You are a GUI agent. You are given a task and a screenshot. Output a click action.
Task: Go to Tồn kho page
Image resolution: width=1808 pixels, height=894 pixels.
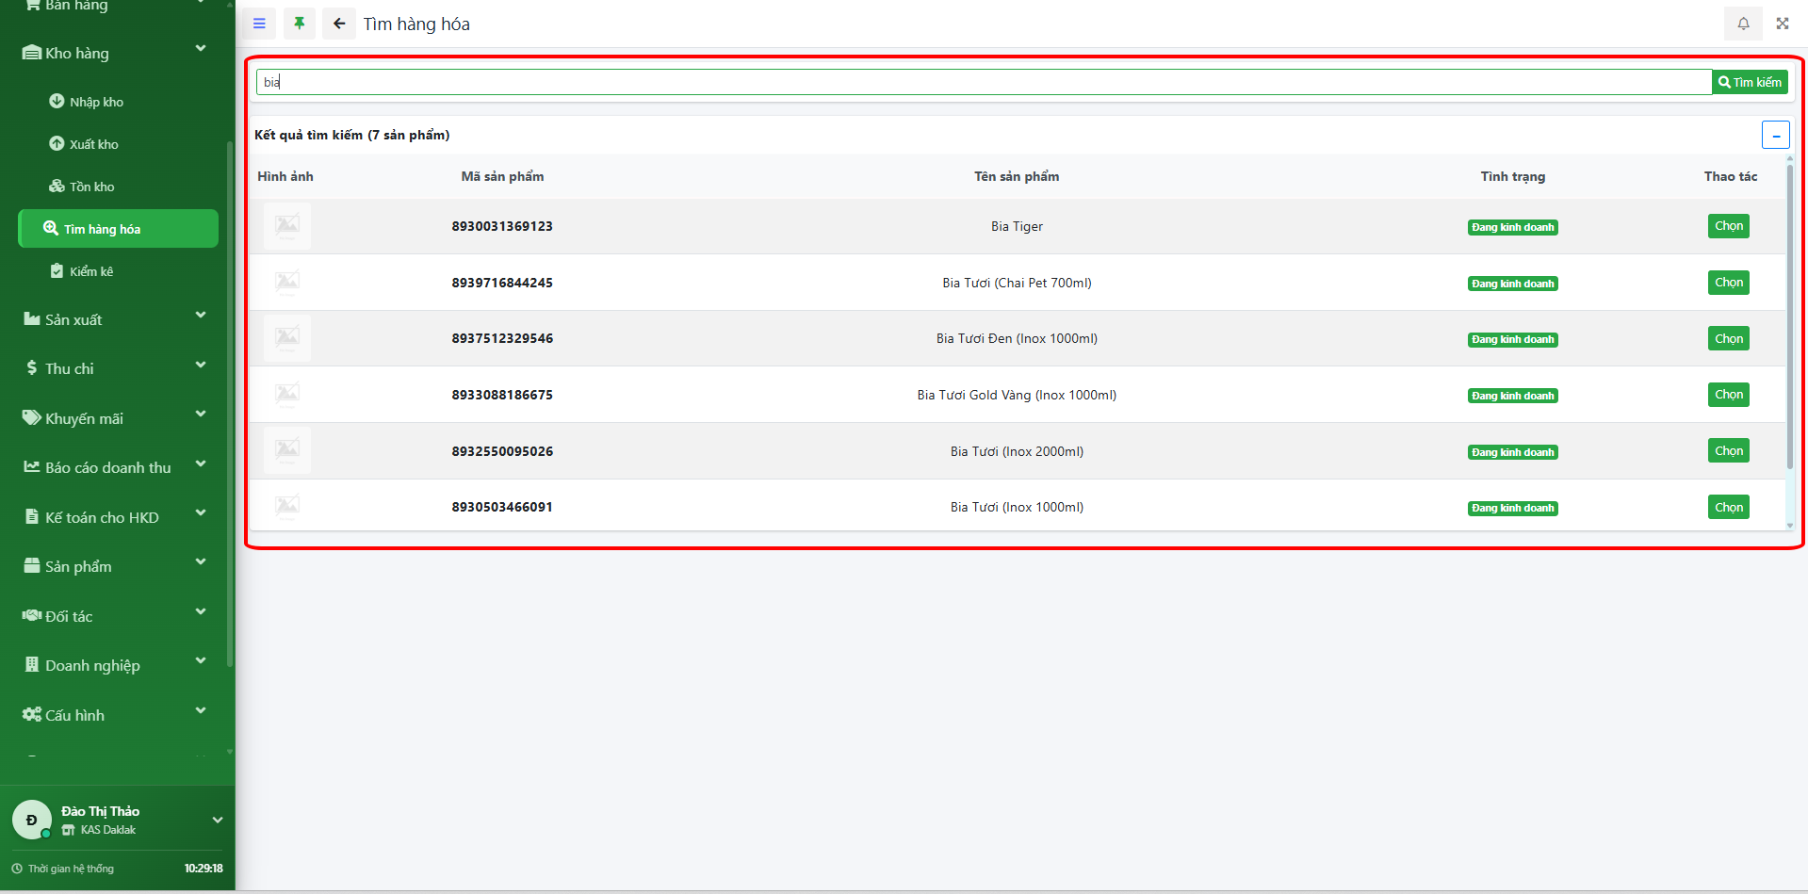tap(91, 187)
